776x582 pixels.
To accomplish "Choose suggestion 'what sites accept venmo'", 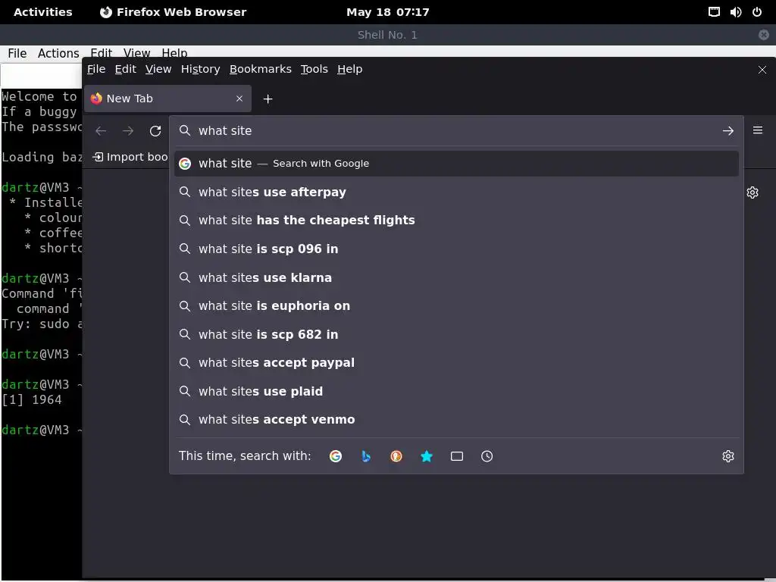I will click(x=456, y=420).
